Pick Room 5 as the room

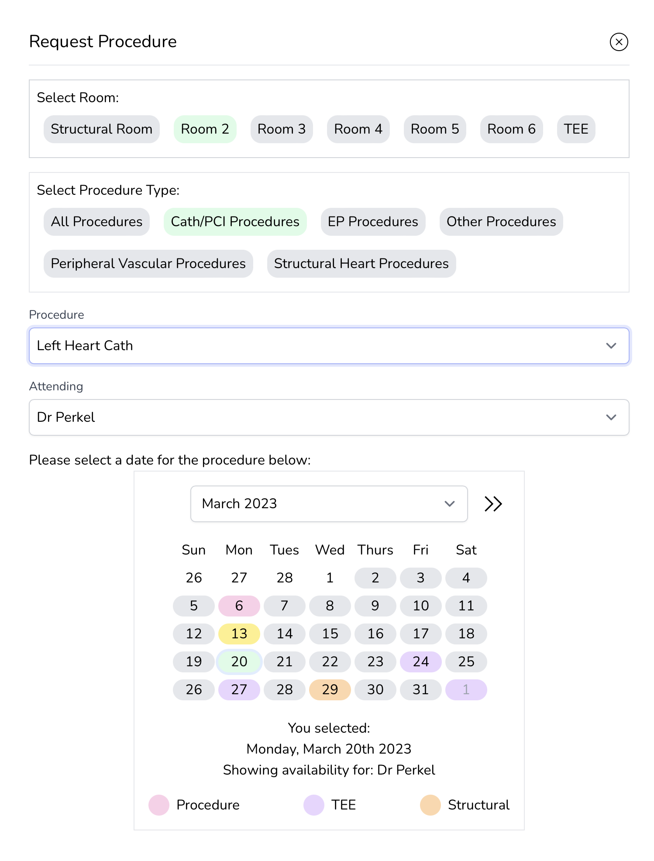[434, 129]
